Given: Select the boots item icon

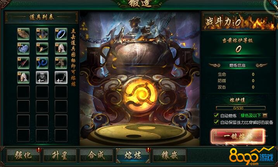Looking at the screenshot, I should (61, 63).
